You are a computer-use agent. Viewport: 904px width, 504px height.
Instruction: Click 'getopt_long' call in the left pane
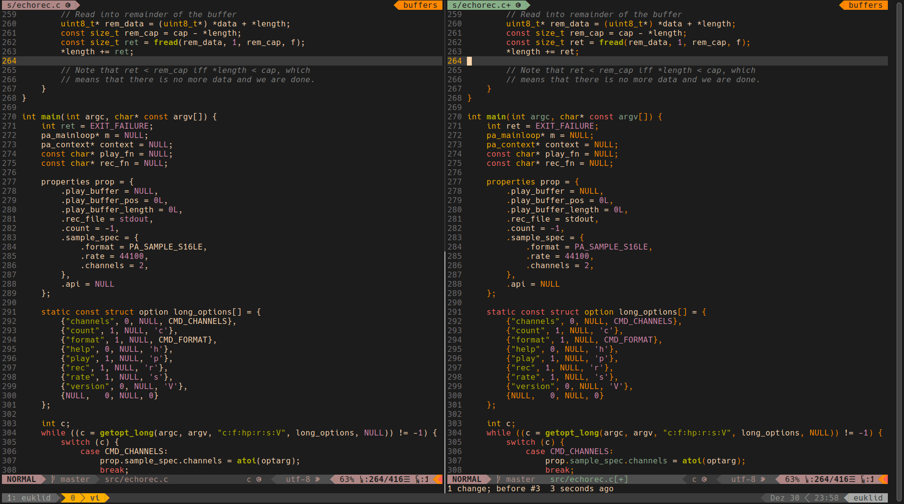127,433
